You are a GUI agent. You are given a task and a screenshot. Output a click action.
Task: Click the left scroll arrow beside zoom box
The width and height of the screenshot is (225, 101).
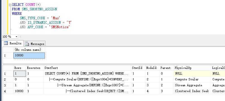tap(21, 37)
